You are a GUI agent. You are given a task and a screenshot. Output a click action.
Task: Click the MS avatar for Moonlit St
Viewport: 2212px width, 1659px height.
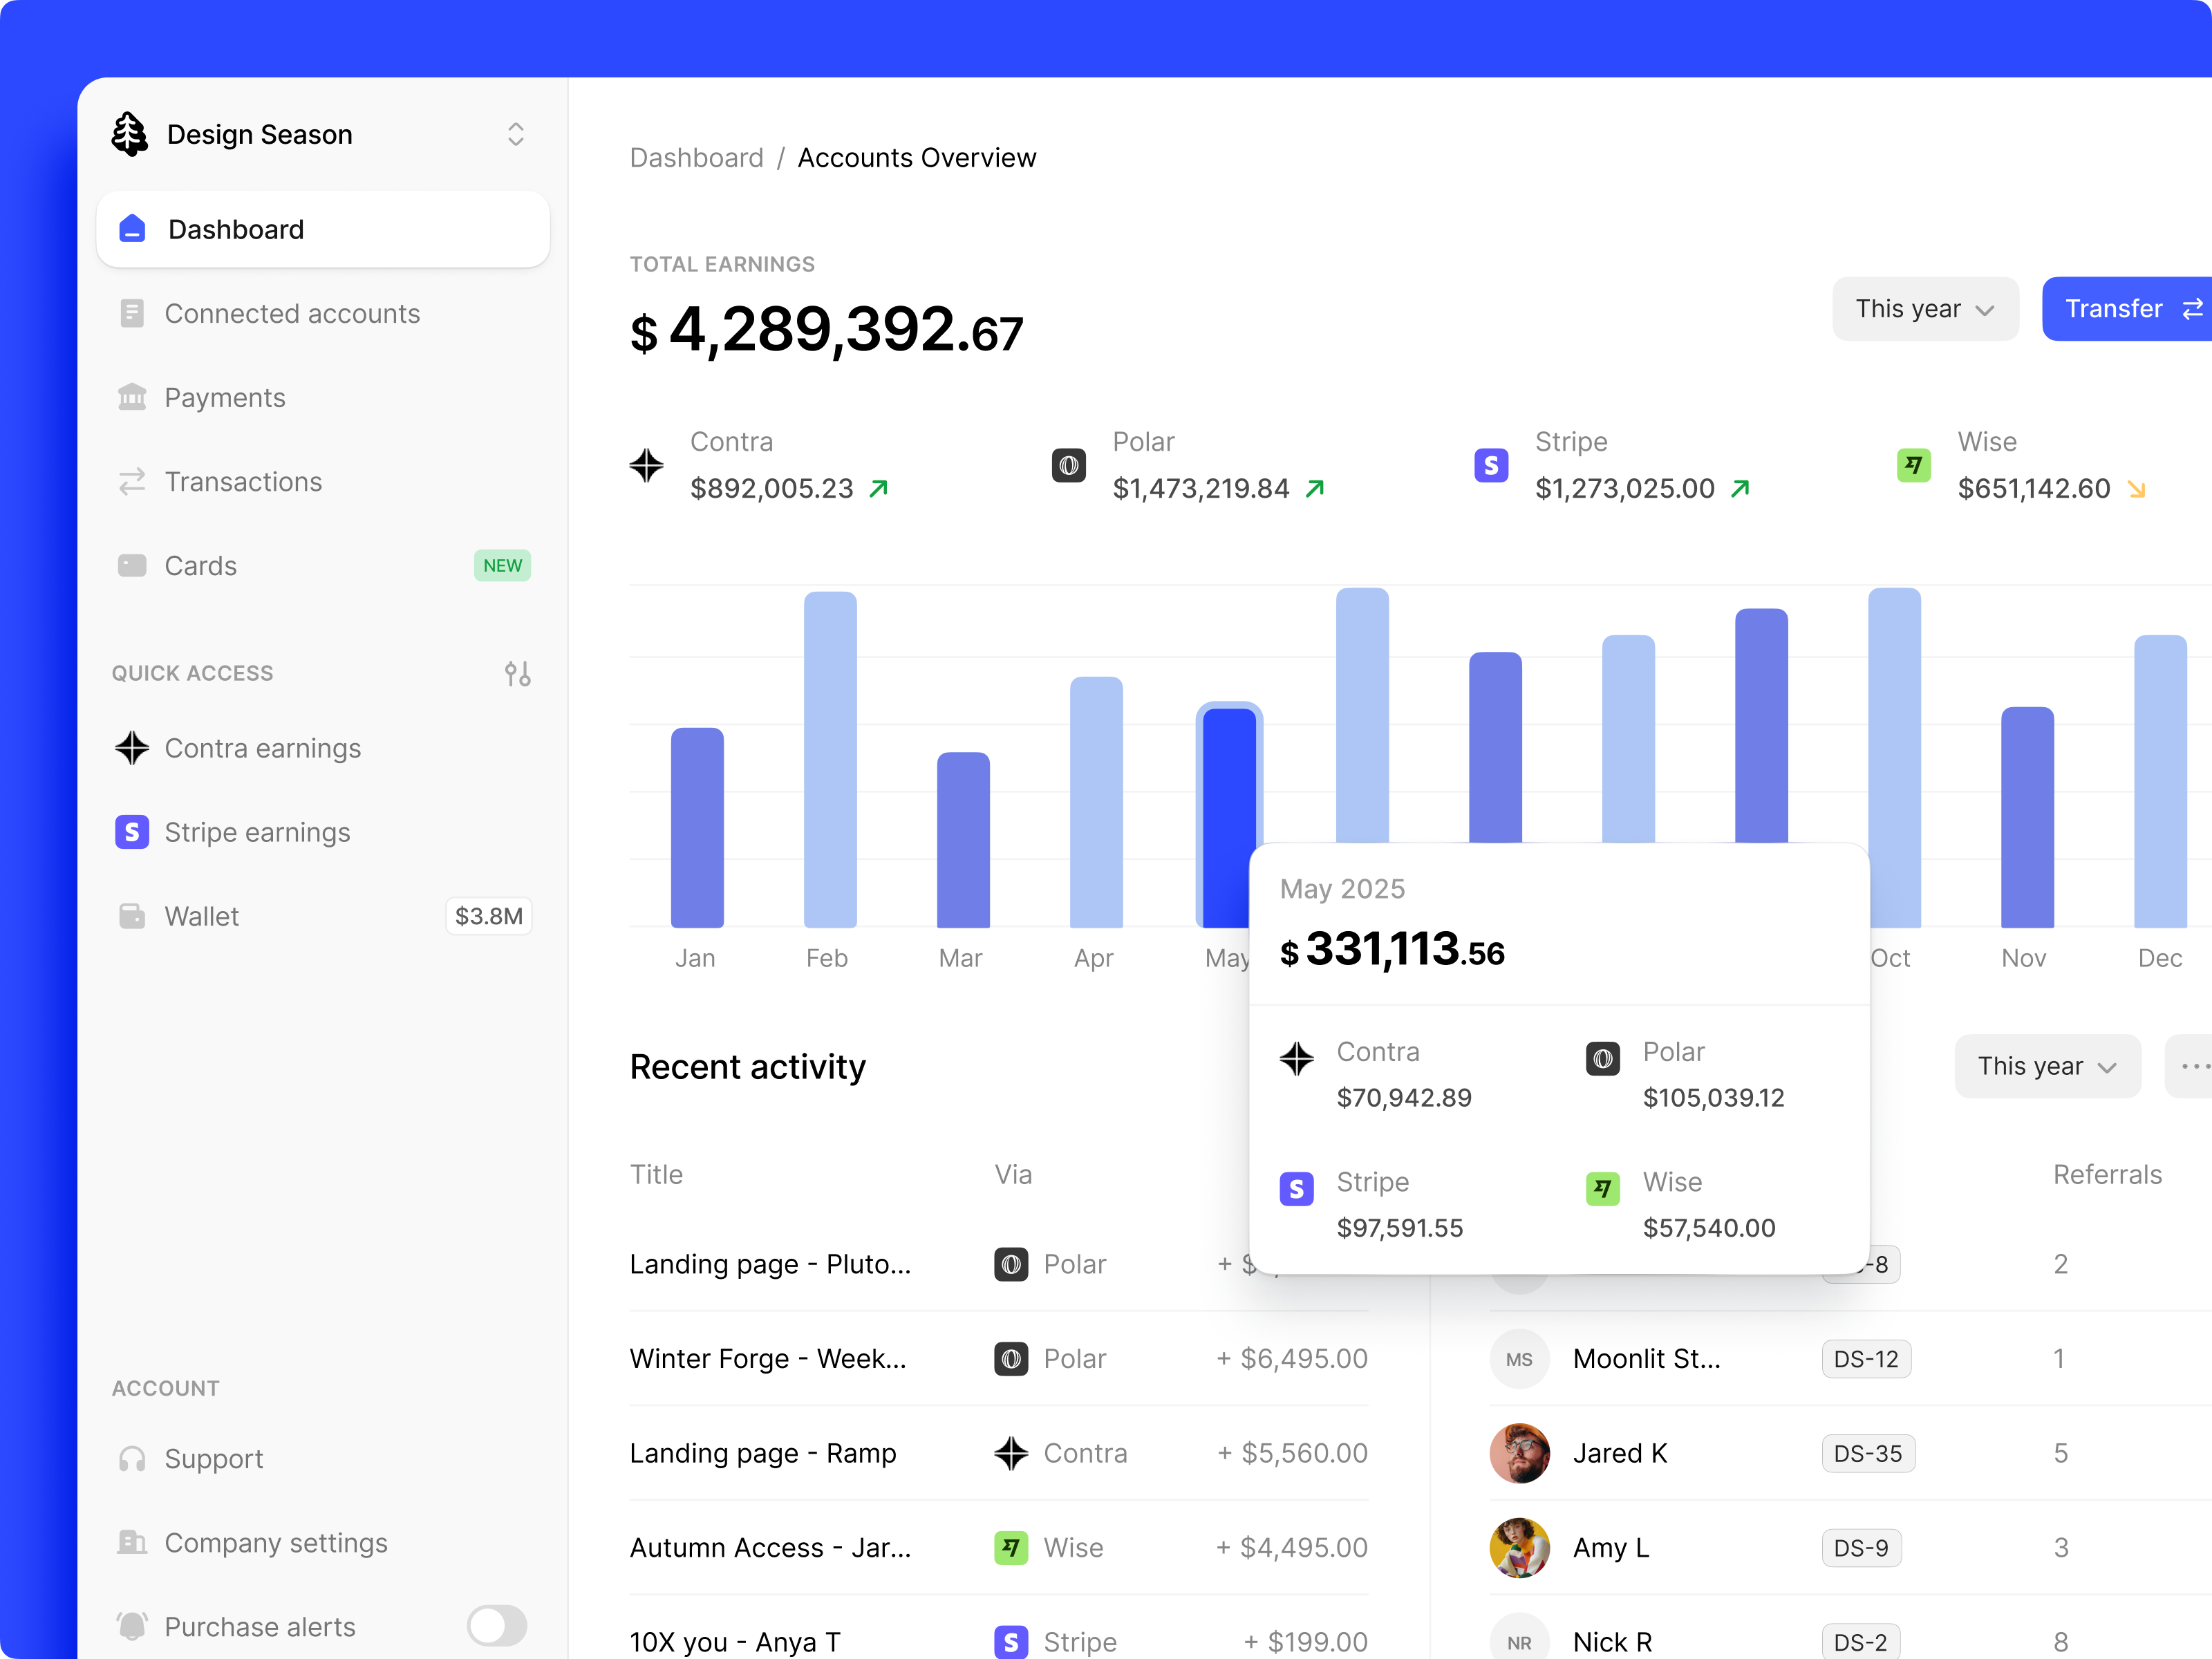coord(1519,1359)
